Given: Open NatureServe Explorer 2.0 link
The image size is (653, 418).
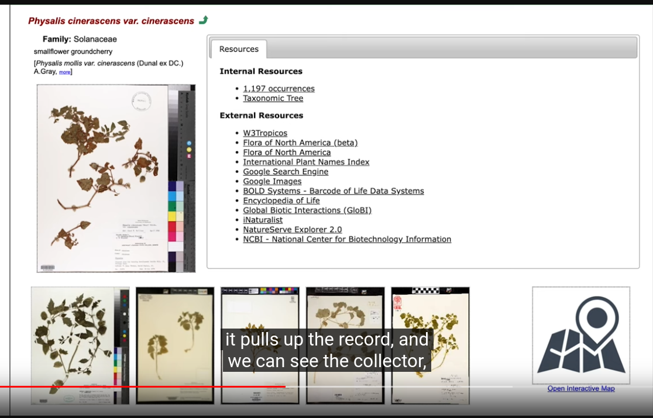Looking at the screenshot, I should coord(293,229).
